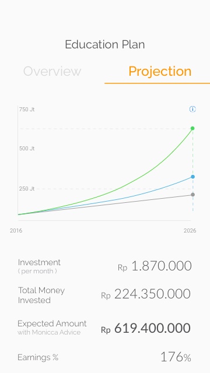Click the 2026 year axis label
Screen dimensions: 210x373
[190, 231]
